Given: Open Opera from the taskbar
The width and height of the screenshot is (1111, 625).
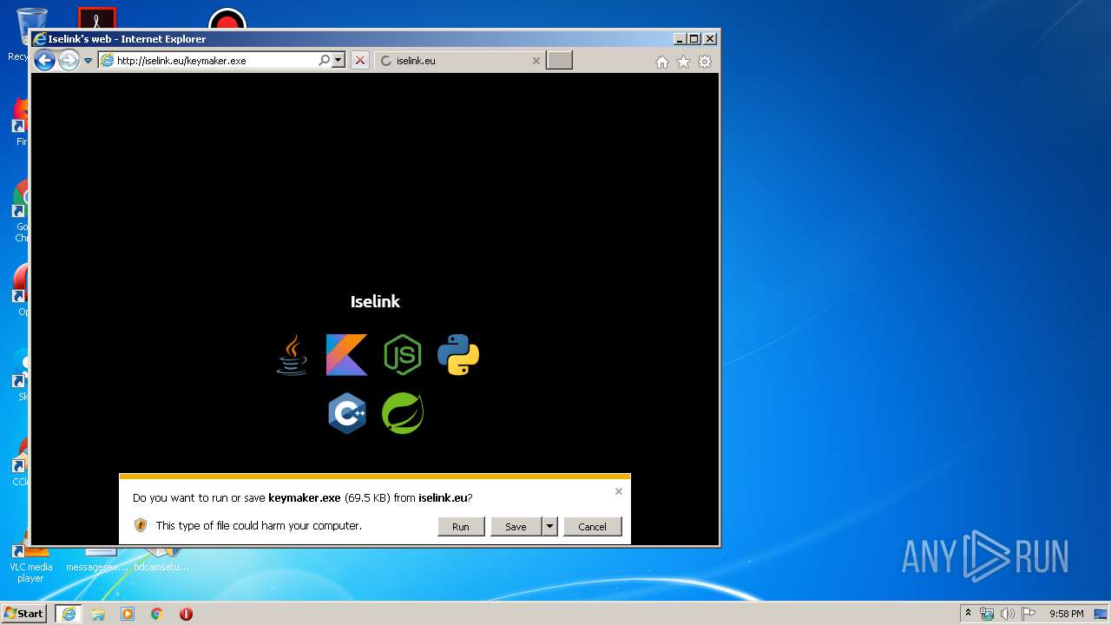Looking at the screenshot, I should click(x=186, y=614).
